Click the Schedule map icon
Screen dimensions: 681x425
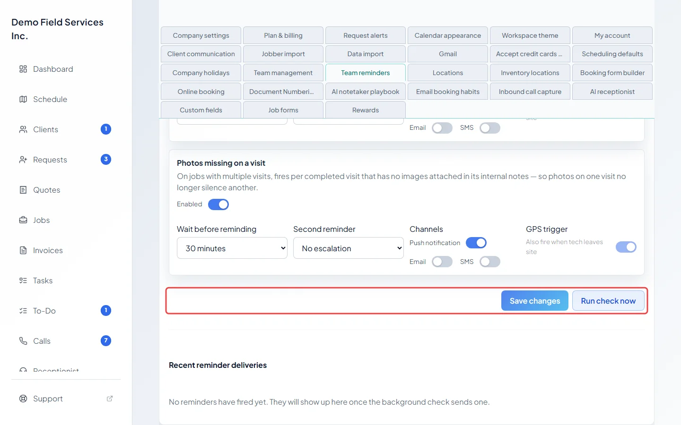click(23, 99)
